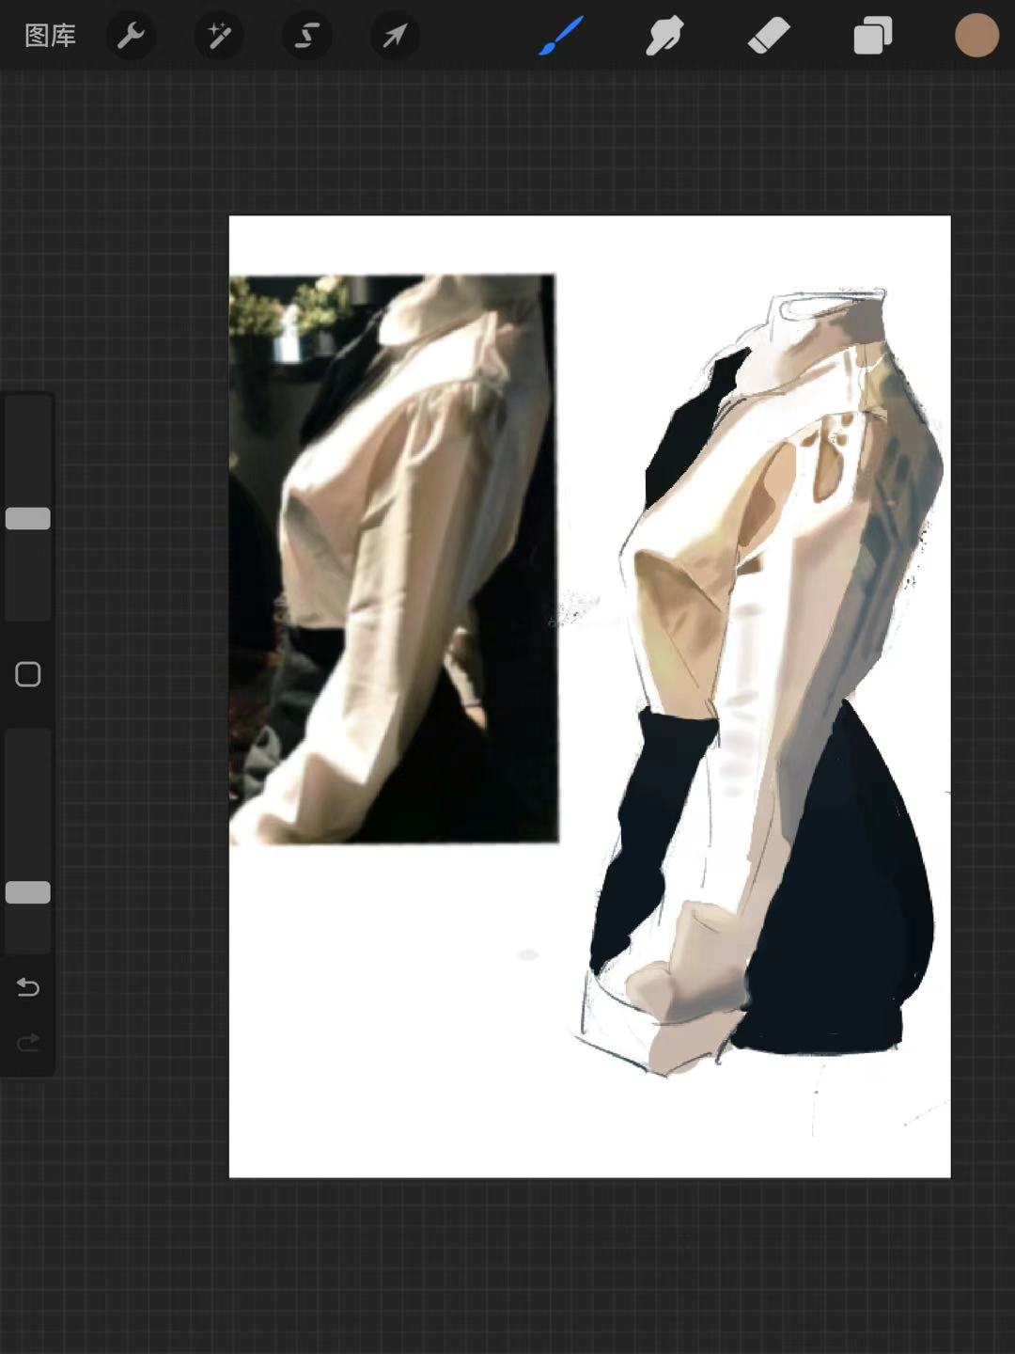Undo the last stroke
1015x1354 pixels.
tap(28, 987)
